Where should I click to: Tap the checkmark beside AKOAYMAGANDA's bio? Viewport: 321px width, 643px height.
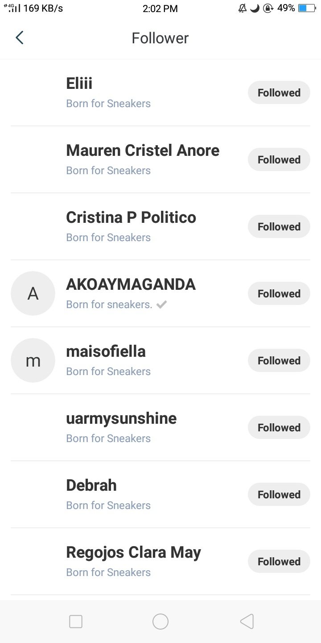(161, 305)
